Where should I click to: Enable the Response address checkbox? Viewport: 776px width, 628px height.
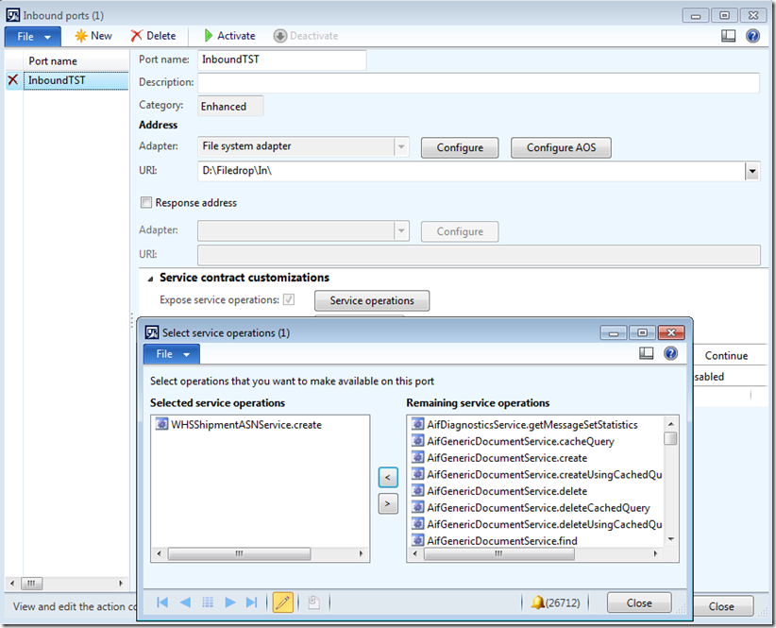pos(146,202)
